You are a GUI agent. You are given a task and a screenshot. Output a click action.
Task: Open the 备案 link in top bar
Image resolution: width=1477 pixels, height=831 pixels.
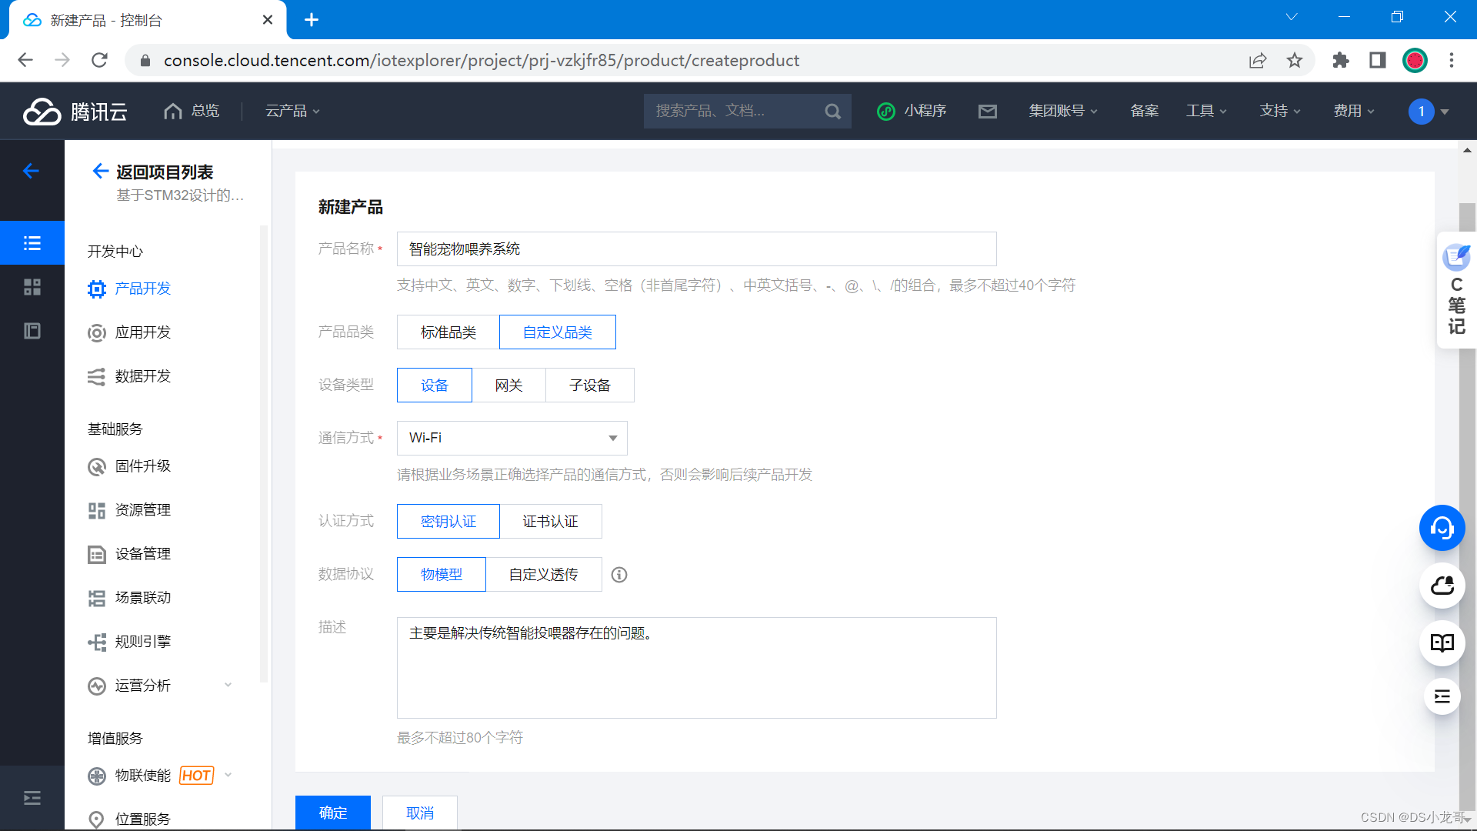coord(1145,112)
